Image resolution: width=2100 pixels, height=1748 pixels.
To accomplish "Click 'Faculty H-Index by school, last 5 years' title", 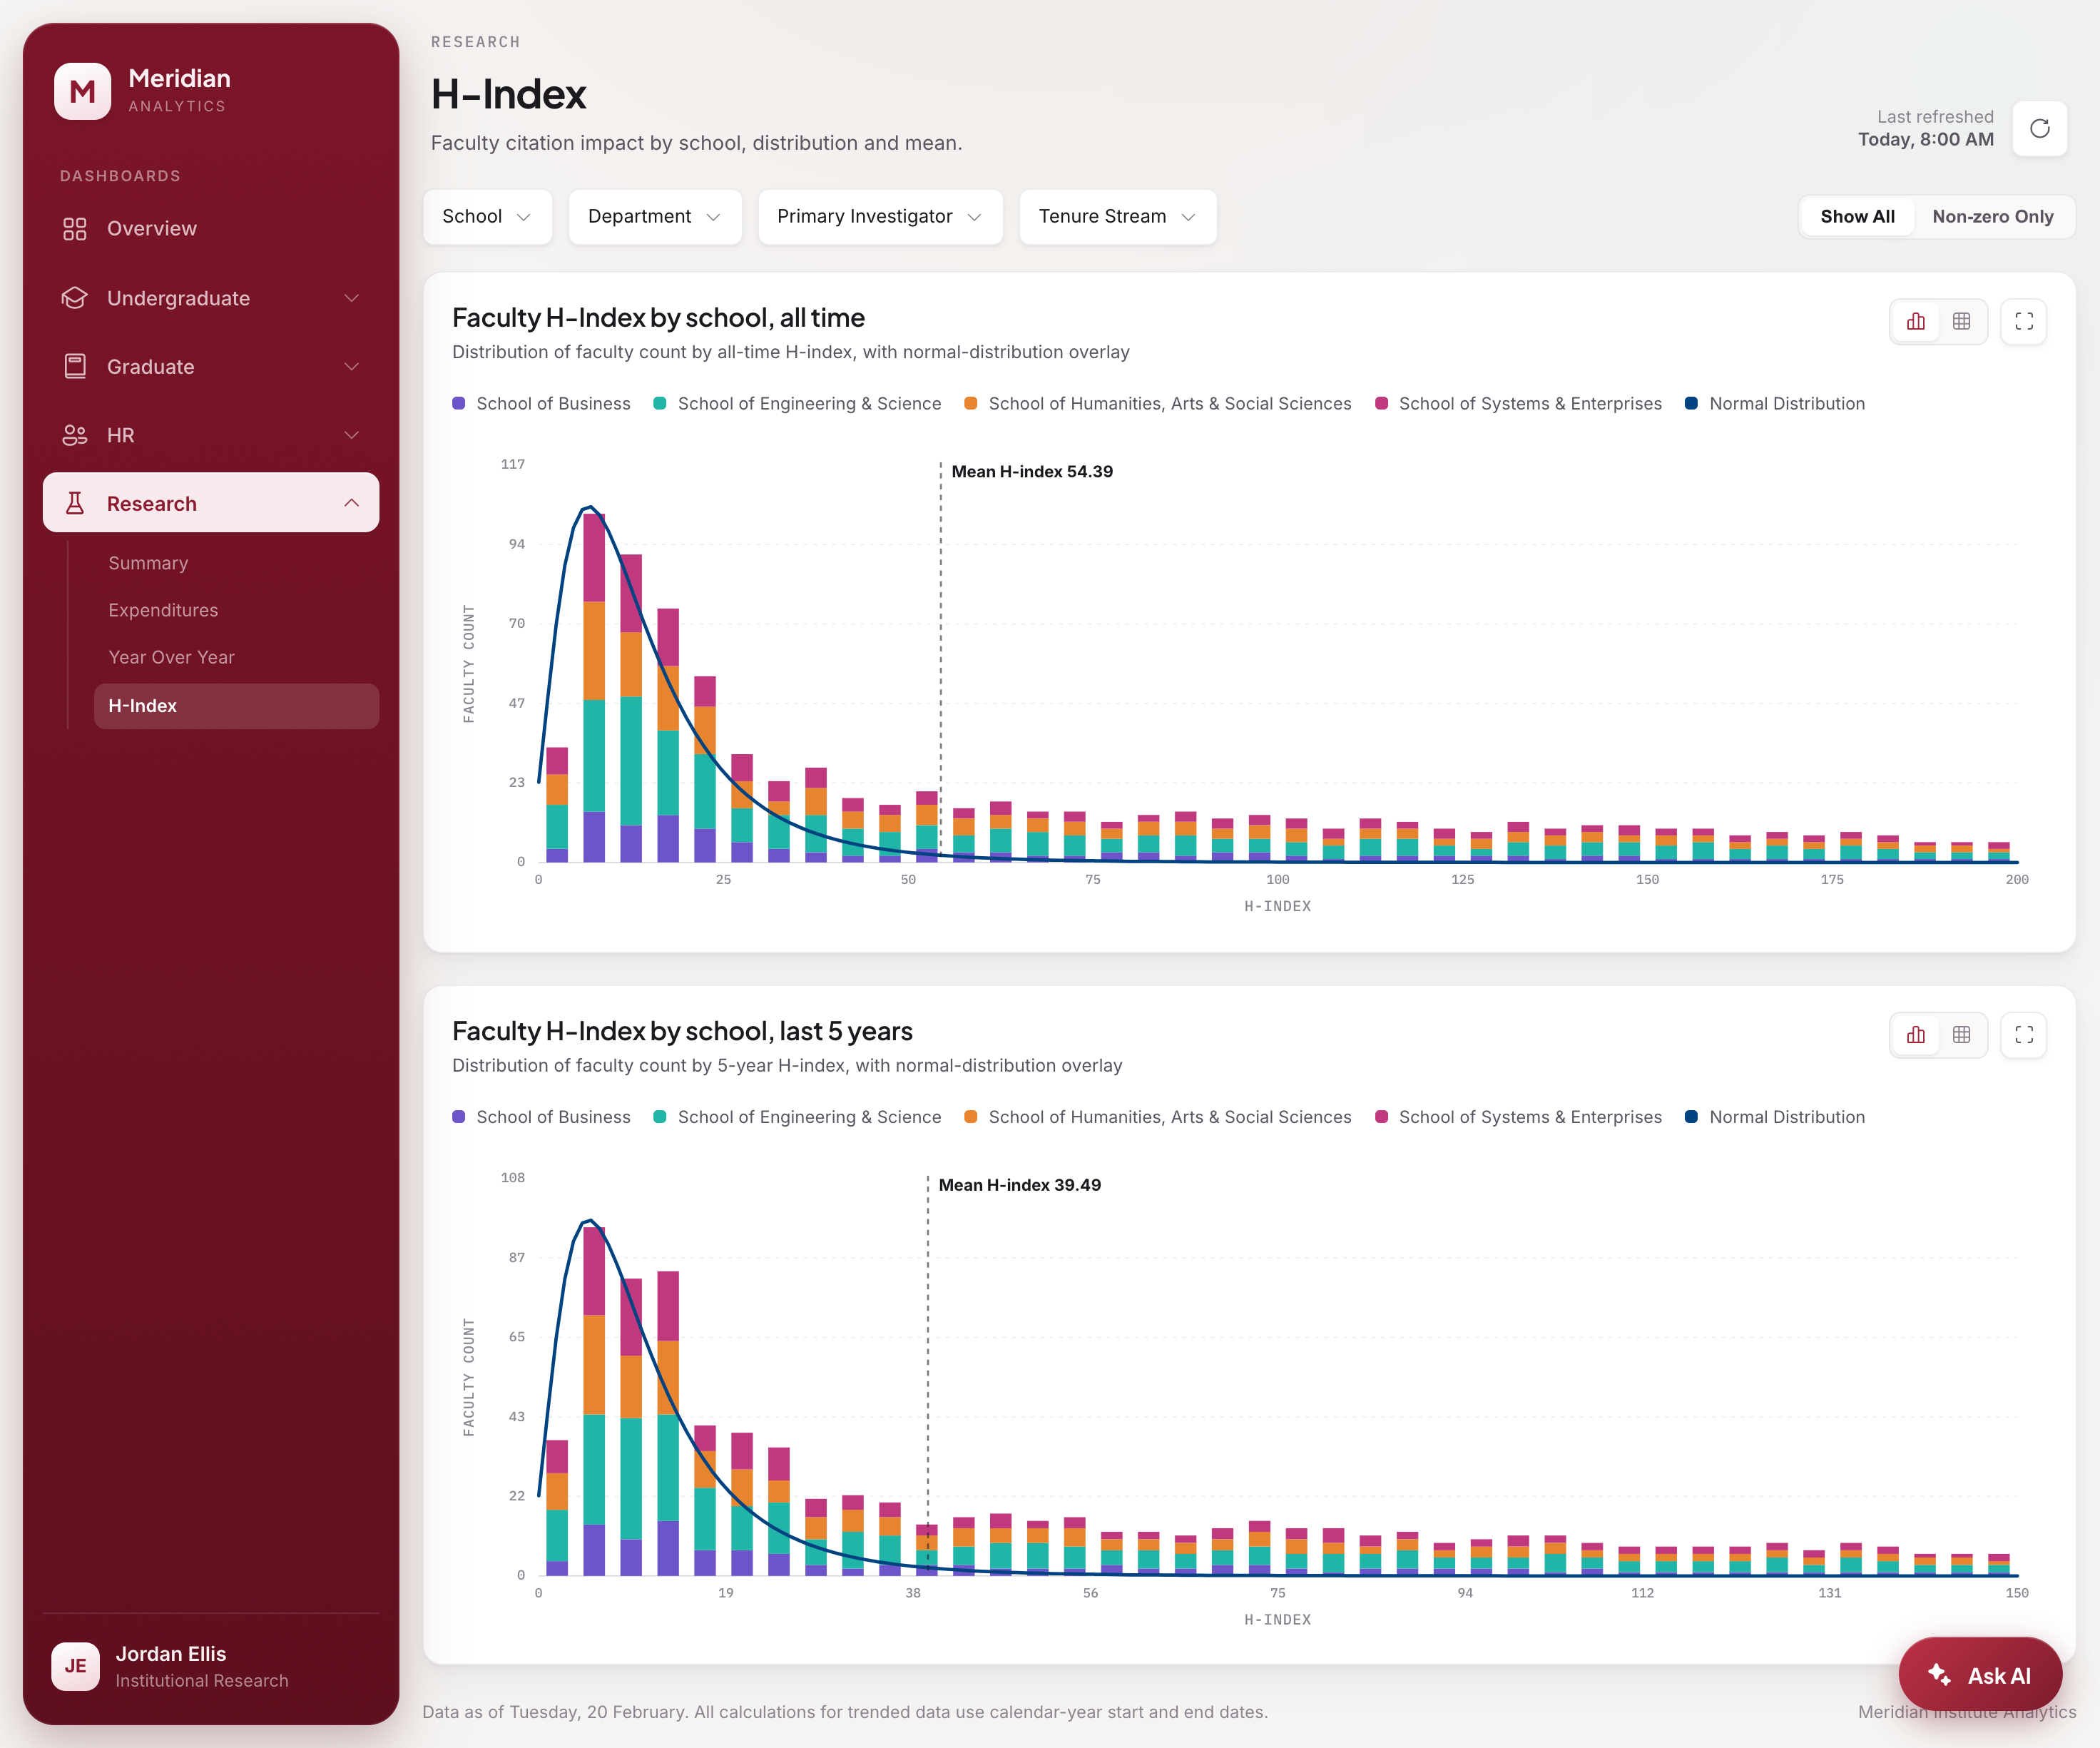I will [682, 1031].
